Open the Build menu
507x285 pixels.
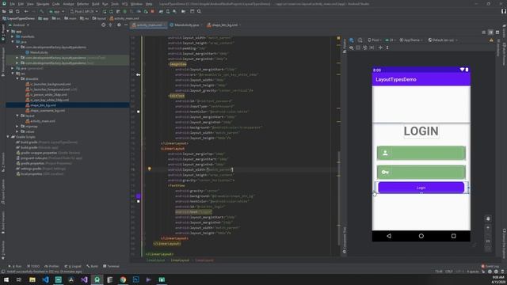96,4
